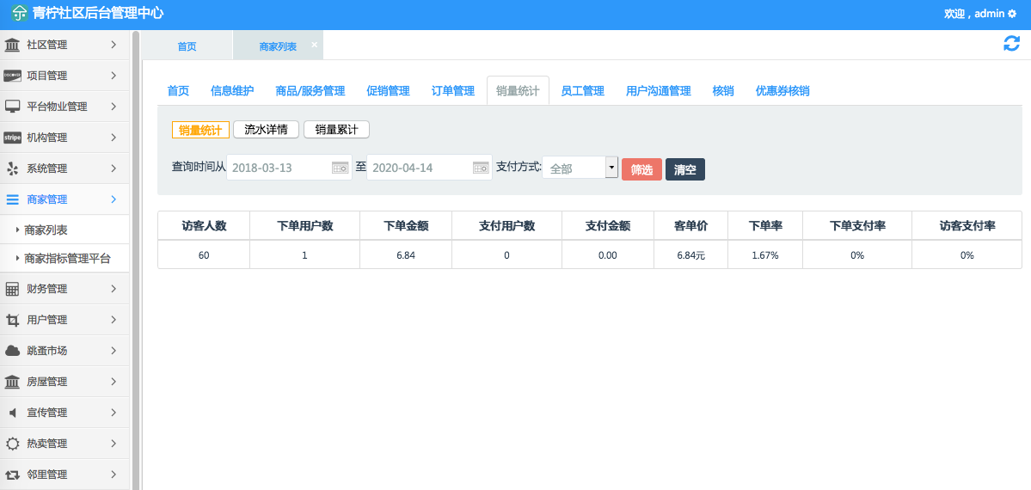Expand 系统管理 menu chevron
Screen dimensions: 1031x490
[x=114, y=168]
